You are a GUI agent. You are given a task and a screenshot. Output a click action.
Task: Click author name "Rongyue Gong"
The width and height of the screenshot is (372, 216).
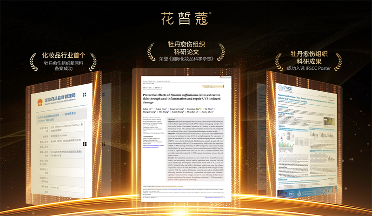(x=176, y=109)
